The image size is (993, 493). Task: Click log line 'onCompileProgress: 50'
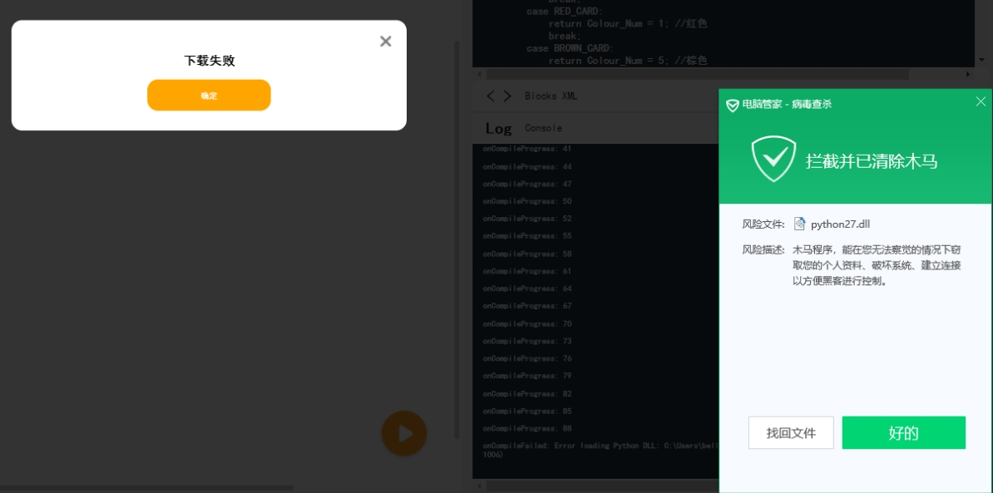coord(527,201)
